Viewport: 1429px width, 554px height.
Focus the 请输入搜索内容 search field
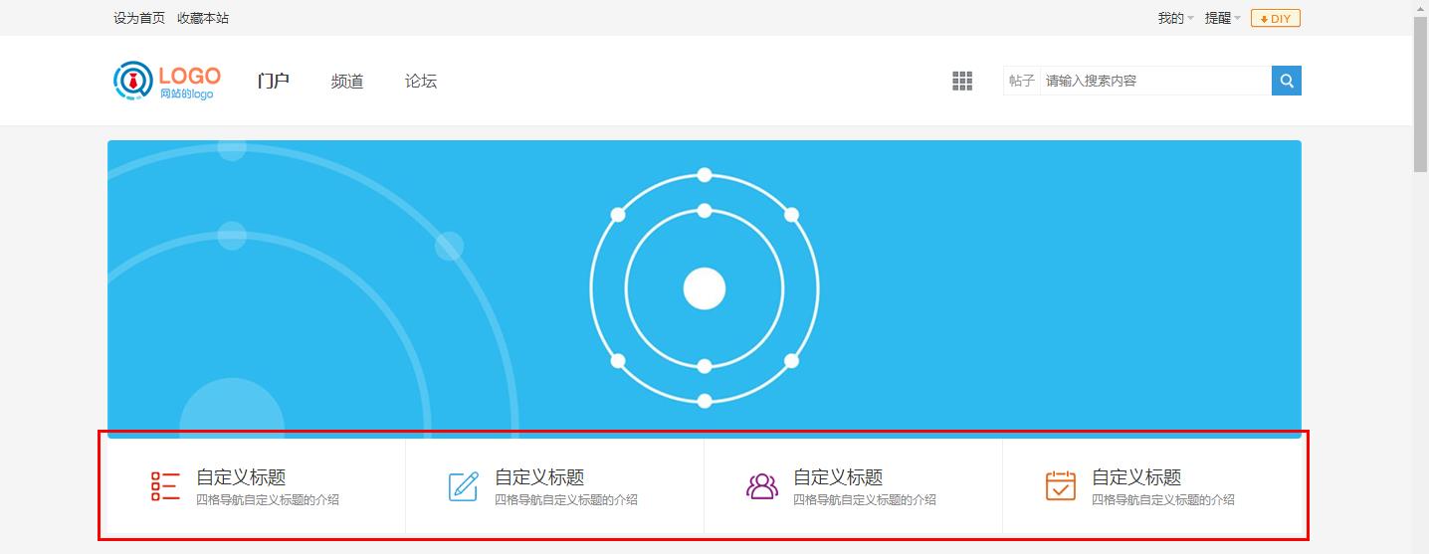click(x=1155, y=81)
